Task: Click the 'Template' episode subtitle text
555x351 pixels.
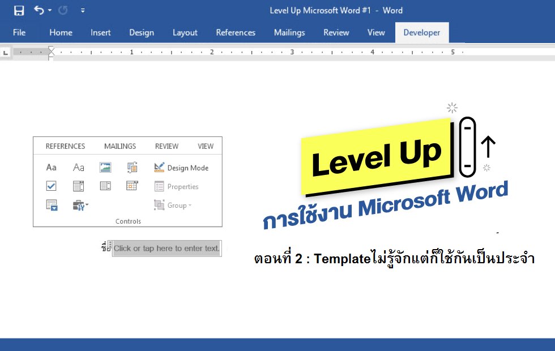Action: 394,258
